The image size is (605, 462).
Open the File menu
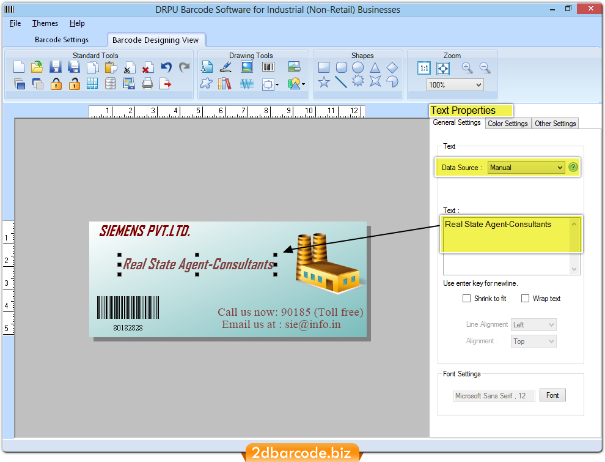pyautogui.click(x=15, y=23)
